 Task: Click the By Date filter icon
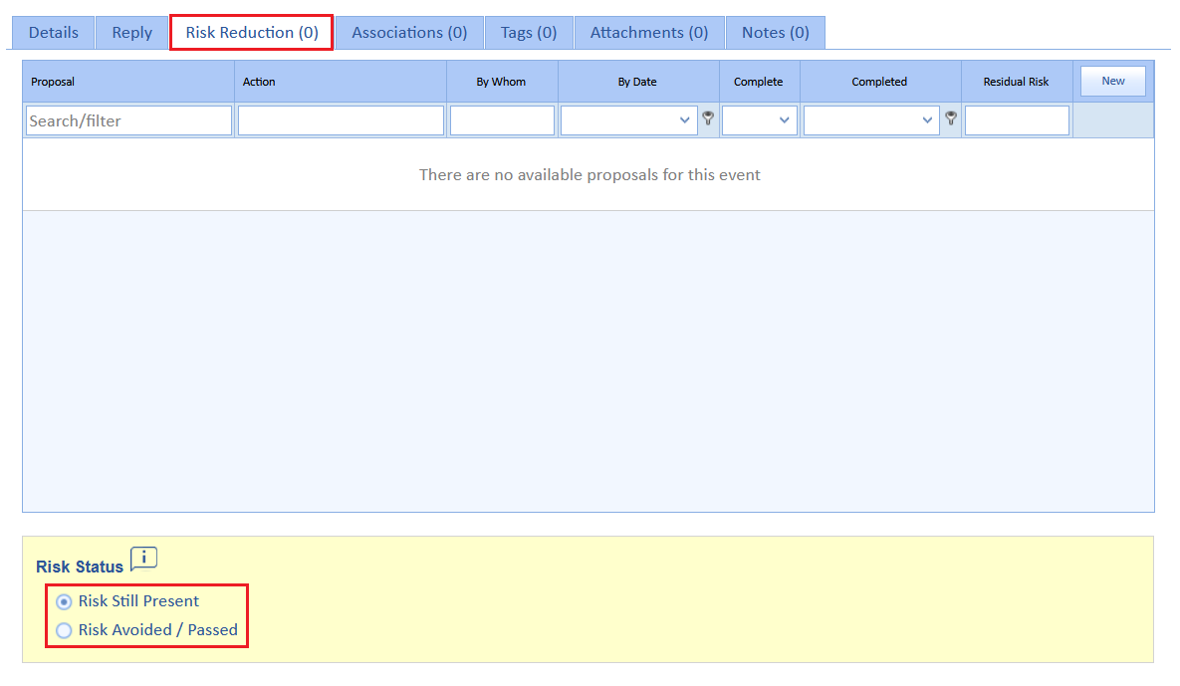pos(709,118)
